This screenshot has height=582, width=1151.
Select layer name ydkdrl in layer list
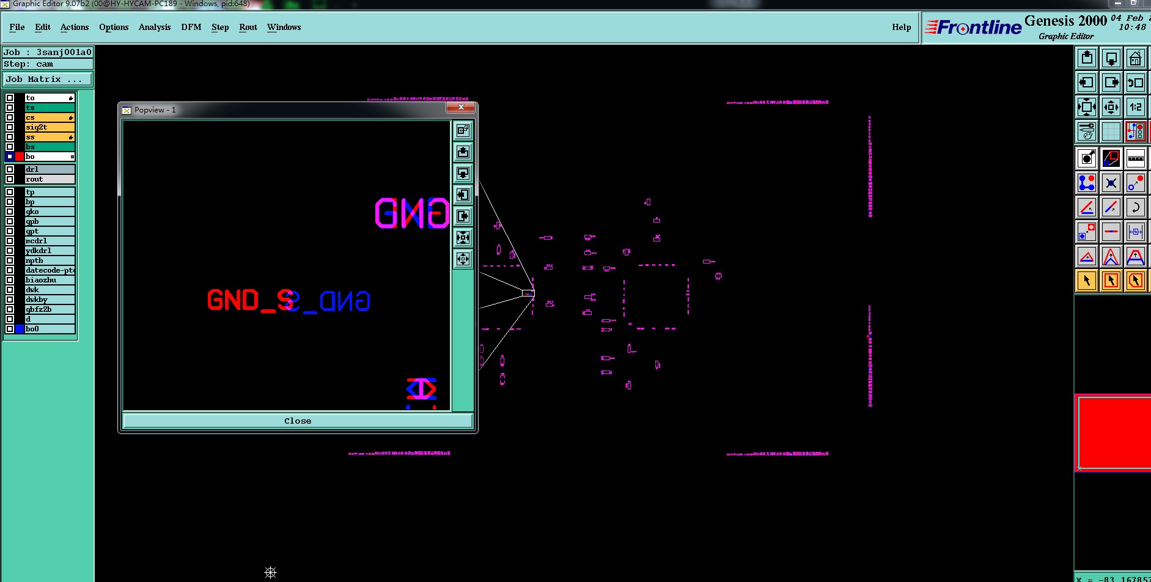point(50,251)
